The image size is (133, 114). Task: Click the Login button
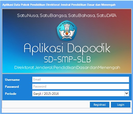click(121, 105)
